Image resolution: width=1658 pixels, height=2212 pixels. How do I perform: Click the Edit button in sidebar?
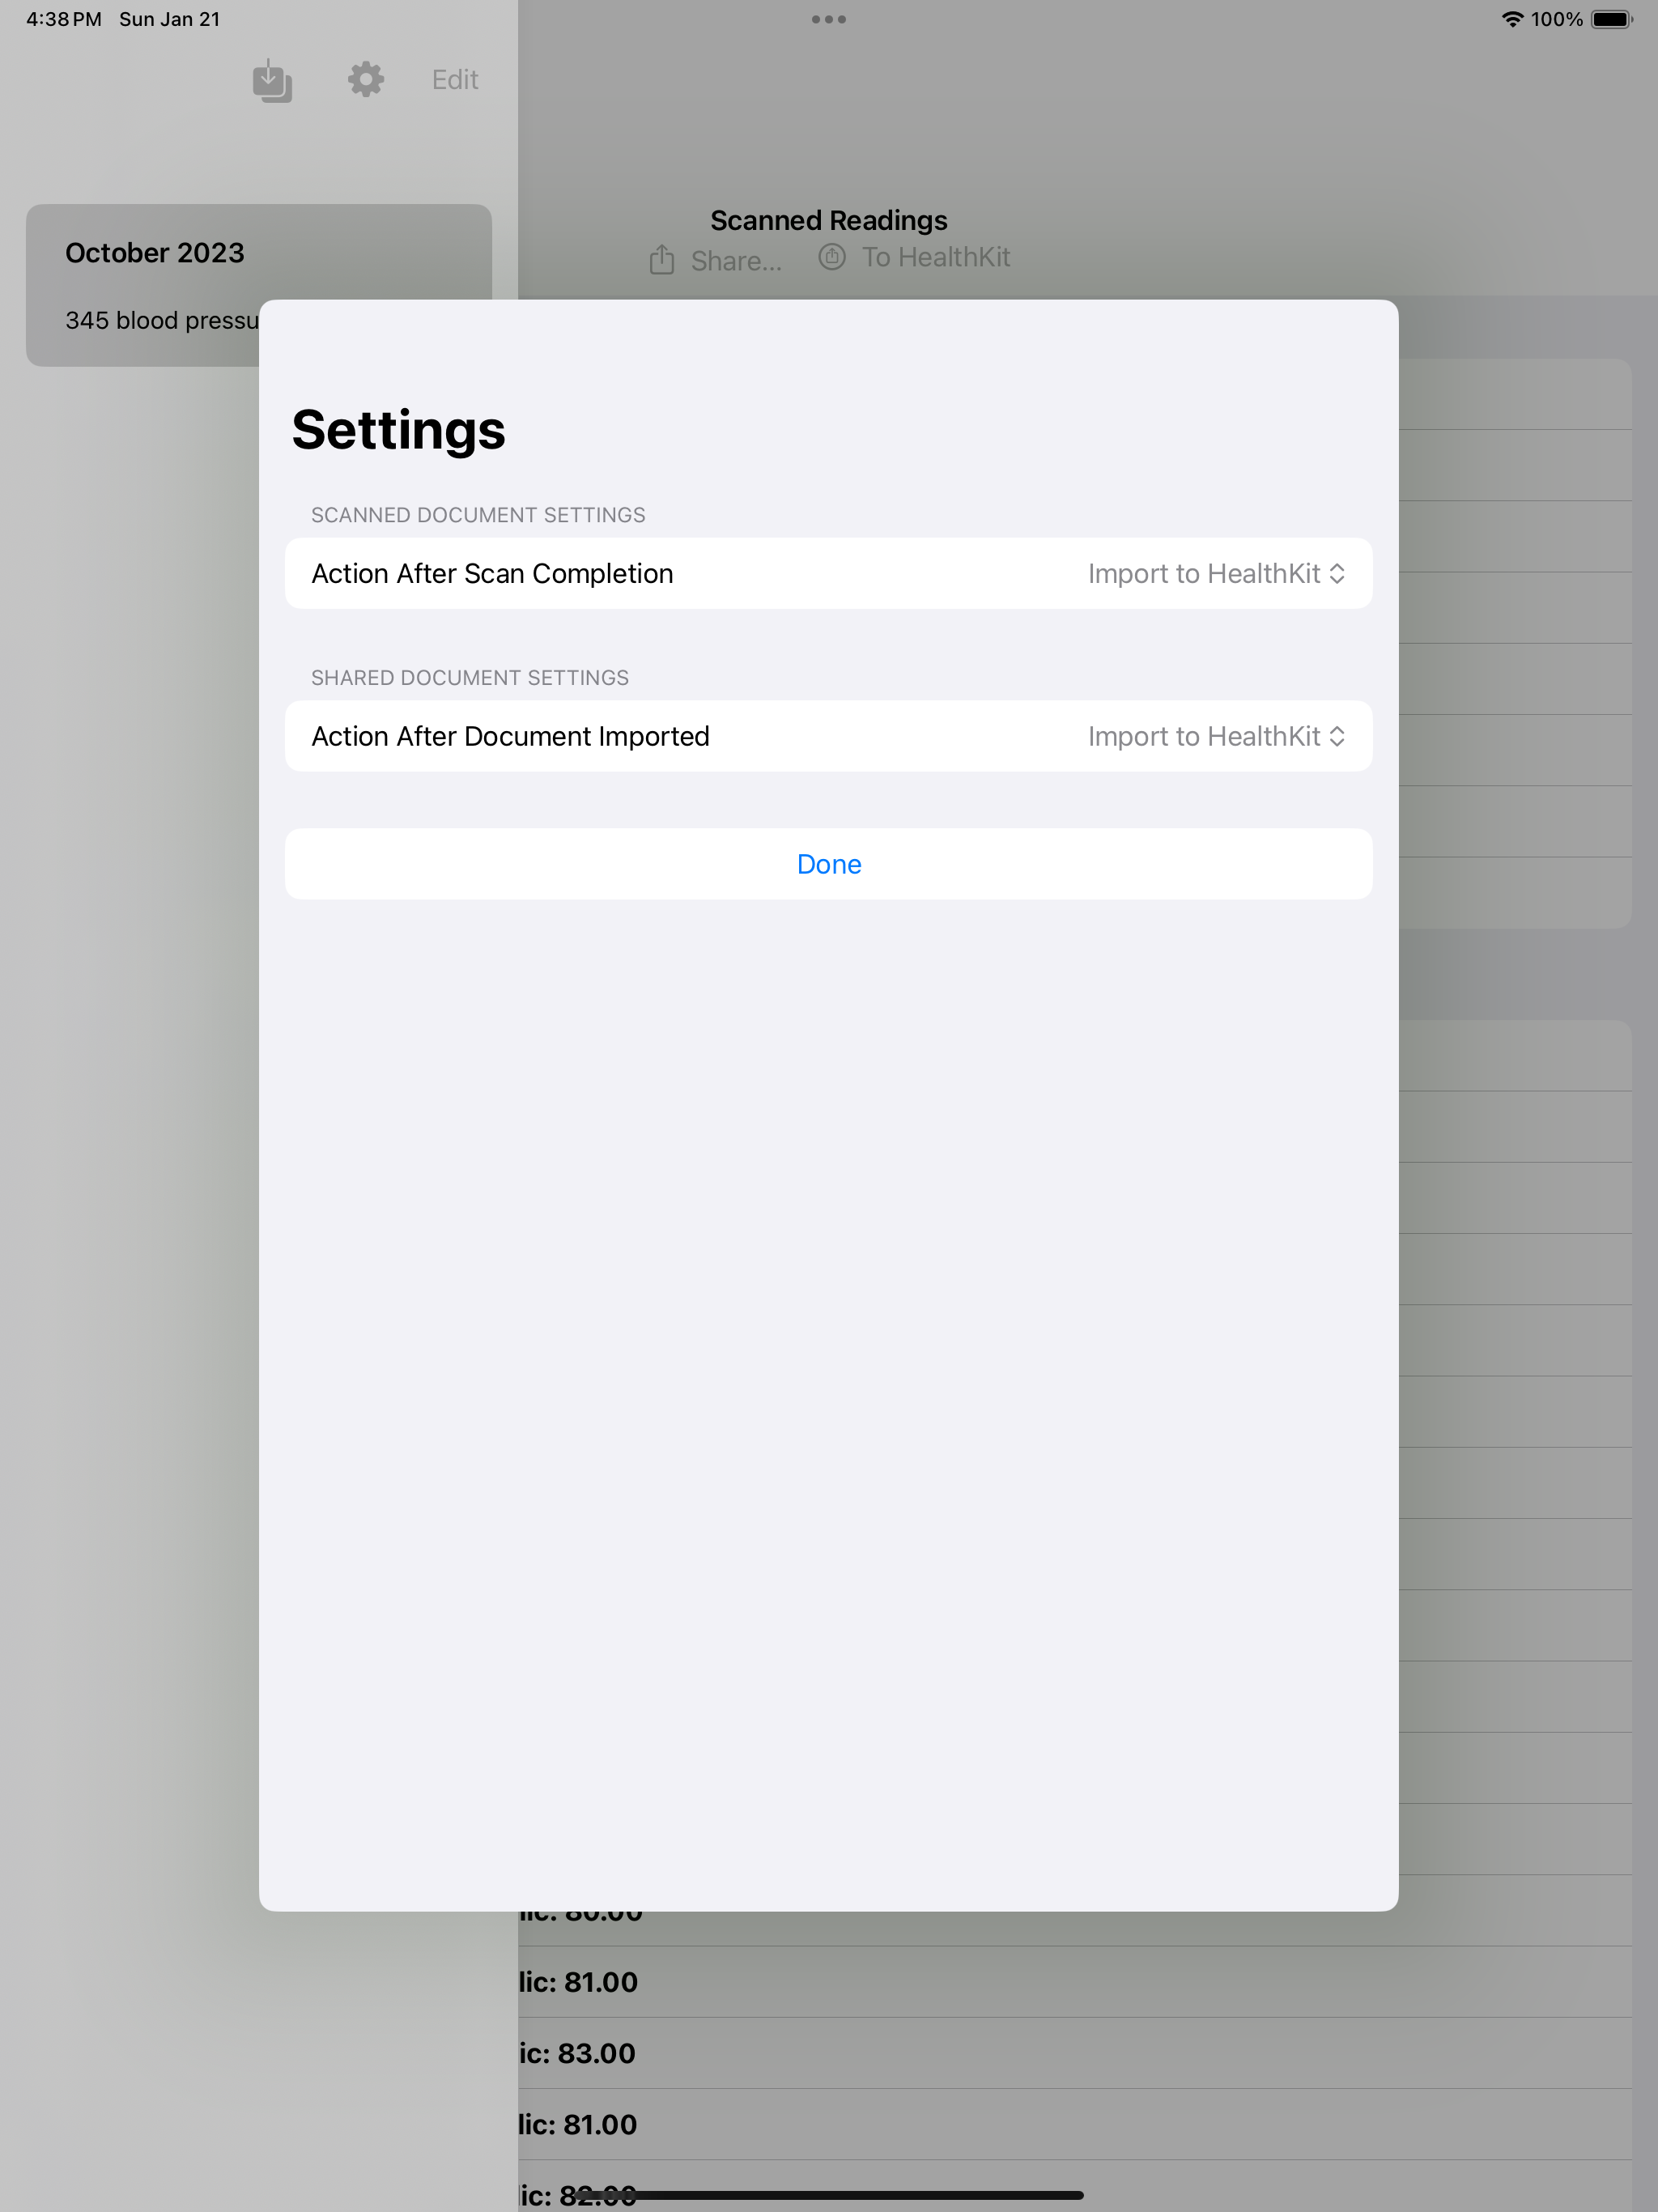point(455,80)
